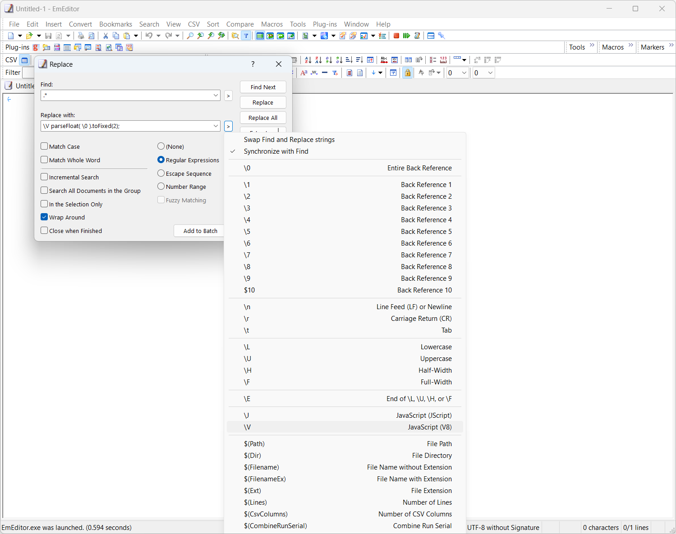
Task: Uncheck the Wrap Around checkbox
Action: point(44,217)
